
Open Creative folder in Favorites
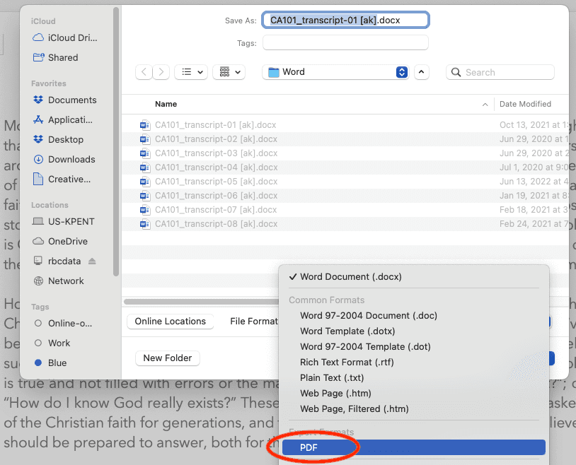pos(62,179)
